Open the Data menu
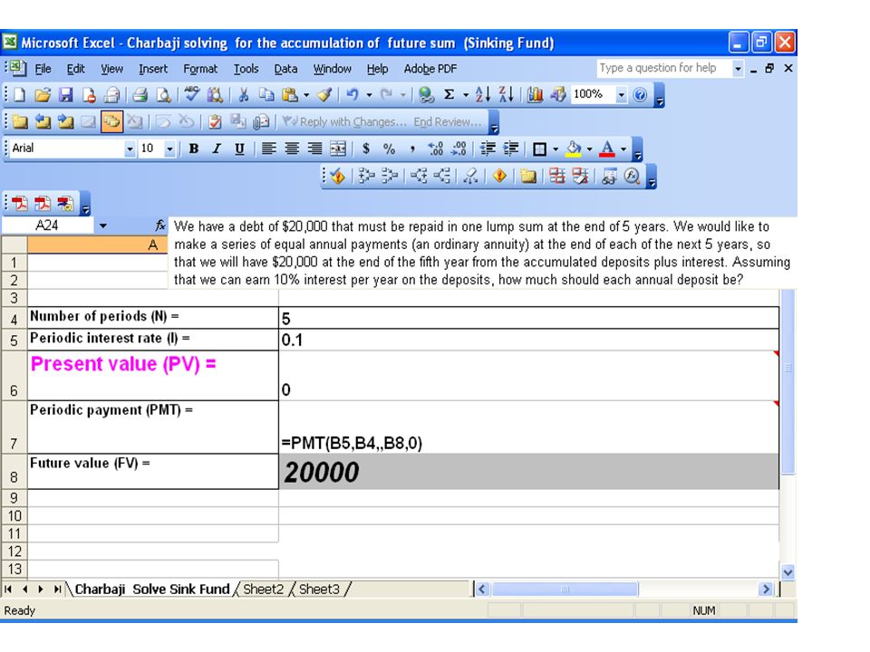Viewport: 870px width, 652px height. 285,69
